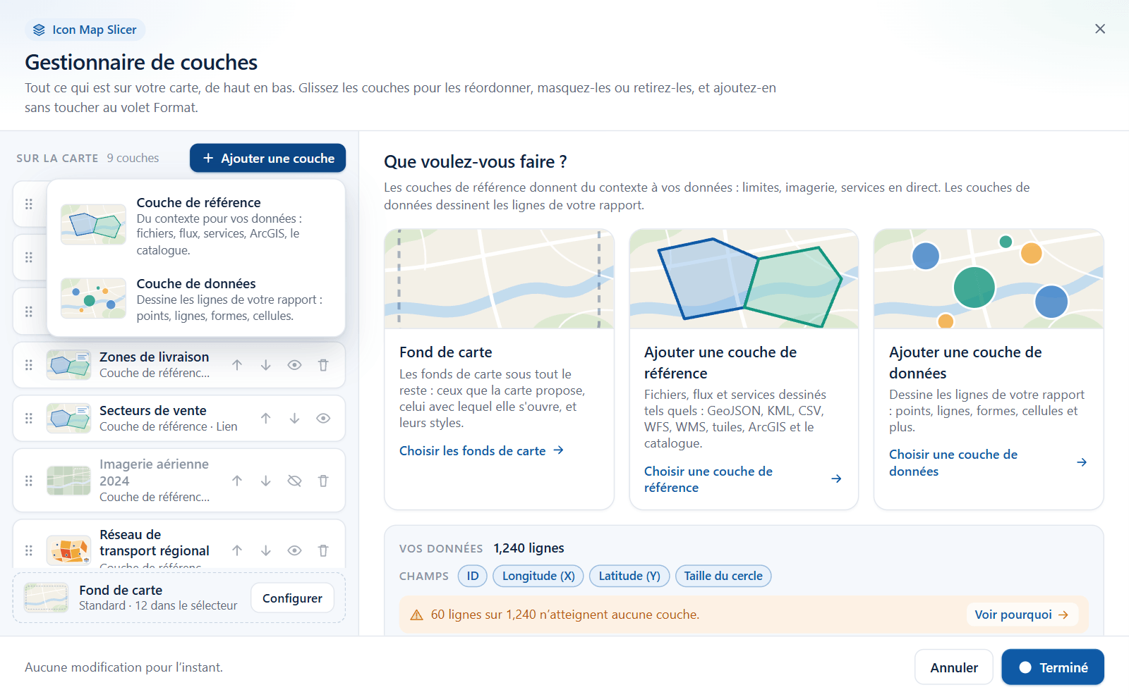This screenshot has width=1129, height=697.
Task: Click the Annuler button
Action: point(954,667)
